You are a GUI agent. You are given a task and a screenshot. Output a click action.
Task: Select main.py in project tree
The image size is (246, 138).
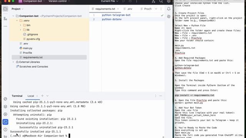tap(26, 48)
